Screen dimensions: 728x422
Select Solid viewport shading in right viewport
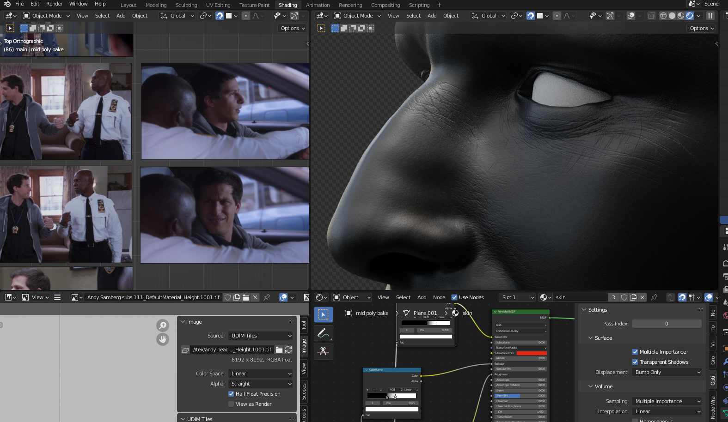672,16
